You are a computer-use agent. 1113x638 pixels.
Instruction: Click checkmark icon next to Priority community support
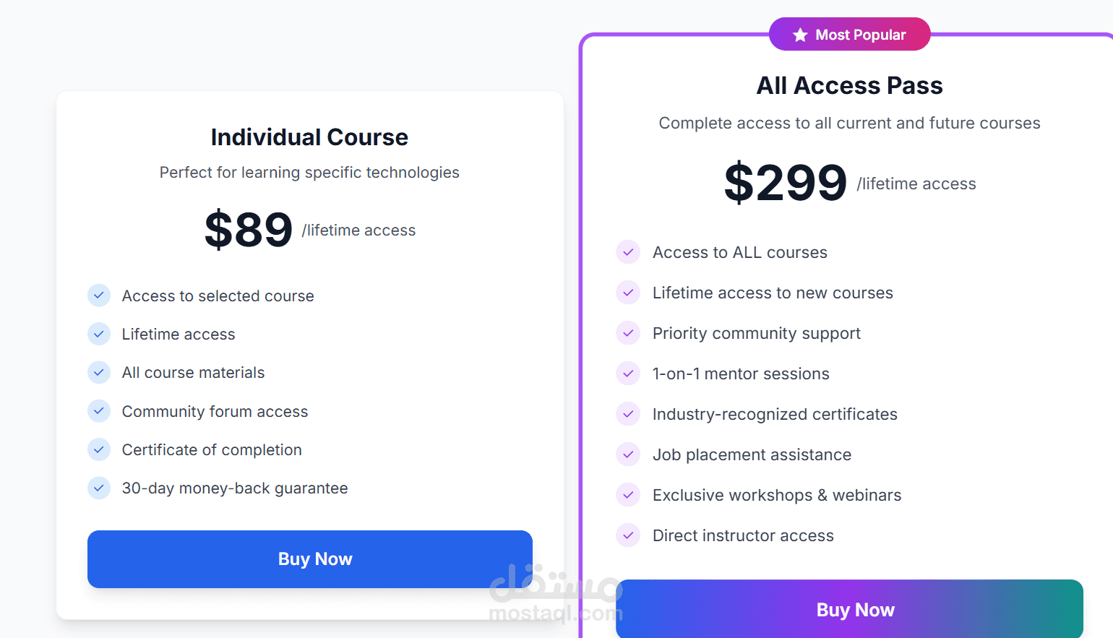click(628, 333)
